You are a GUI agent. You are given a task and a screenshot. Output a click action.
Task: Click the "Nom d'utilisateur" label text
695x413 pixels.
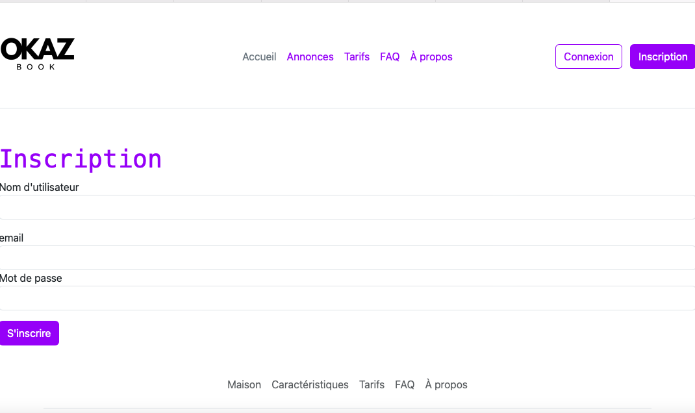(x=40, y=187)
